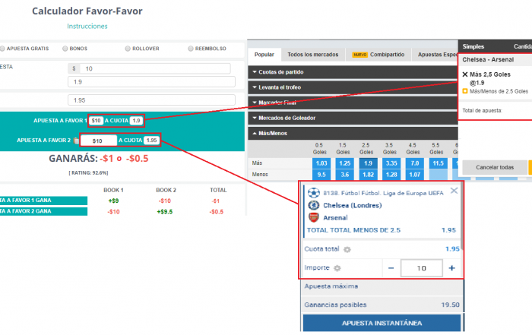Image resolution: width=532 pixels, height=335 pixels.
Task: Pick Menos 2.5 Goles odds 1.82
Action: pos(368,175)
